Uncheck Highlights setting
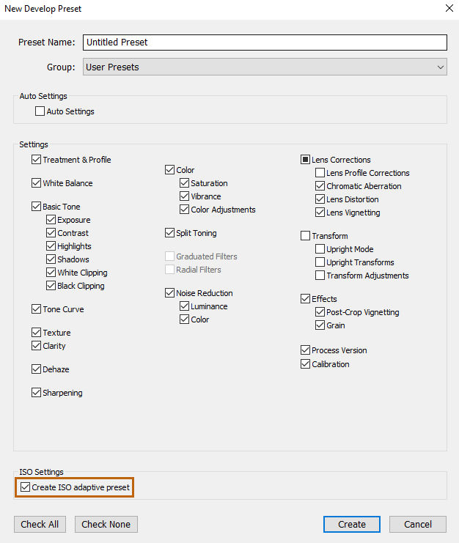Image resolution: width=459 pixels, height=543 pixels. pos(51,246)
